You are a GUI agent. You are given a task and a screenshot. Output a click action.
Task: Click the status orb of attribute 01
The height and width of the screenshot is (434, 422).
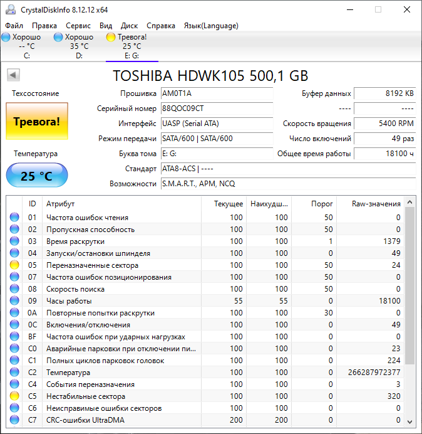[14, 217]
